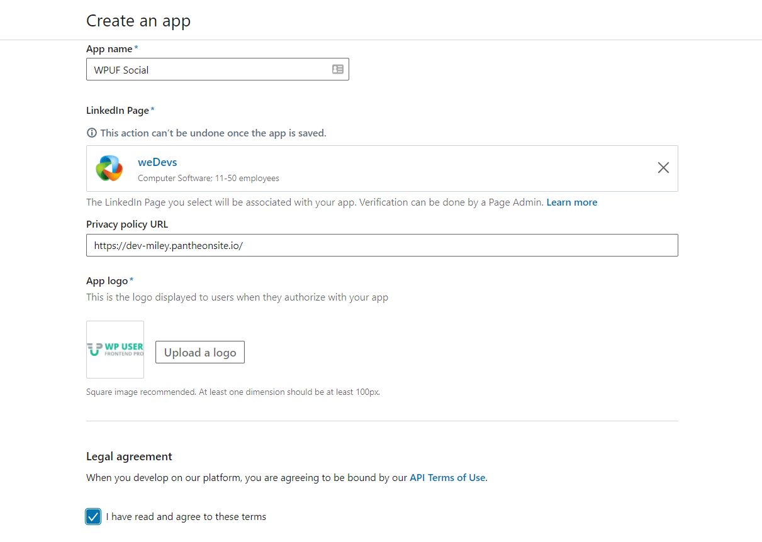Click the contact card icon inside App name field
The width and height of the screenshot is (762, 542).
click(338, 69)
